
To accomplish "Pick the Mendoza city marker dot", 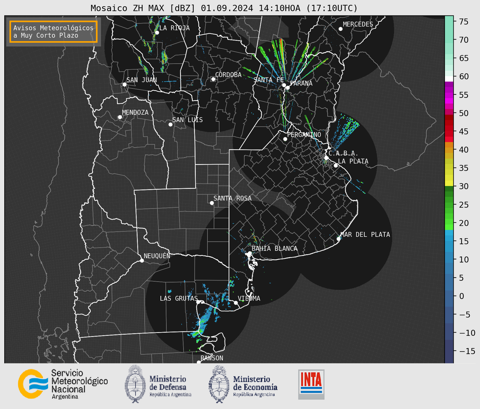I will pyautogui.click(x=120, y=117).
